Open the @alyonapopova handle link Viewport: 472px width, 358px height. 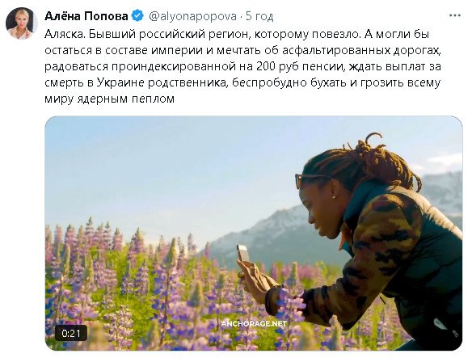(192, 16)
